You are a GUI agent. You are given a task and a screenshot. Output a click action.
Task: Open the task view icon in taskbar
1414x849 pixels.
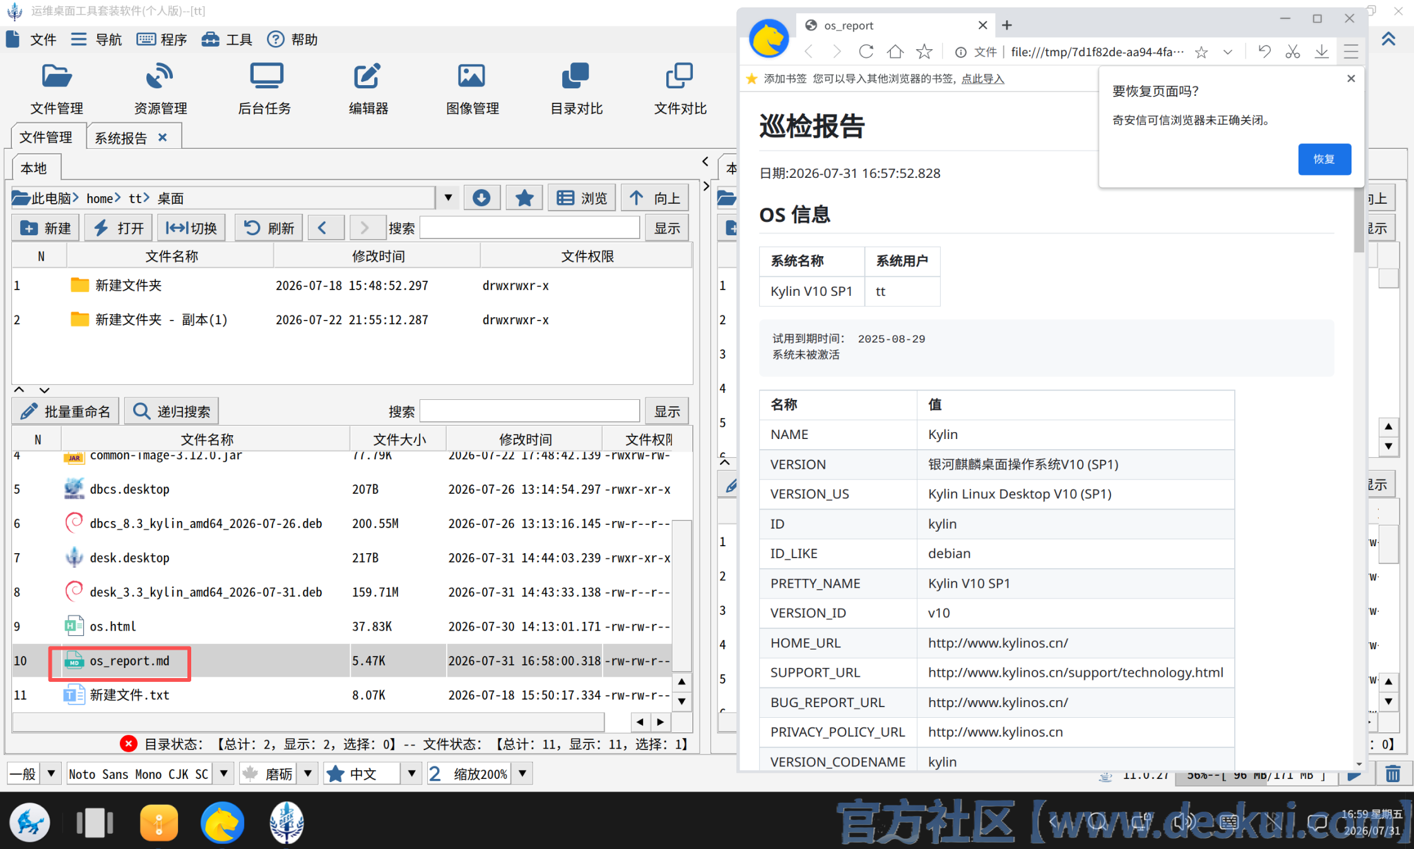[x=95, y=822]
